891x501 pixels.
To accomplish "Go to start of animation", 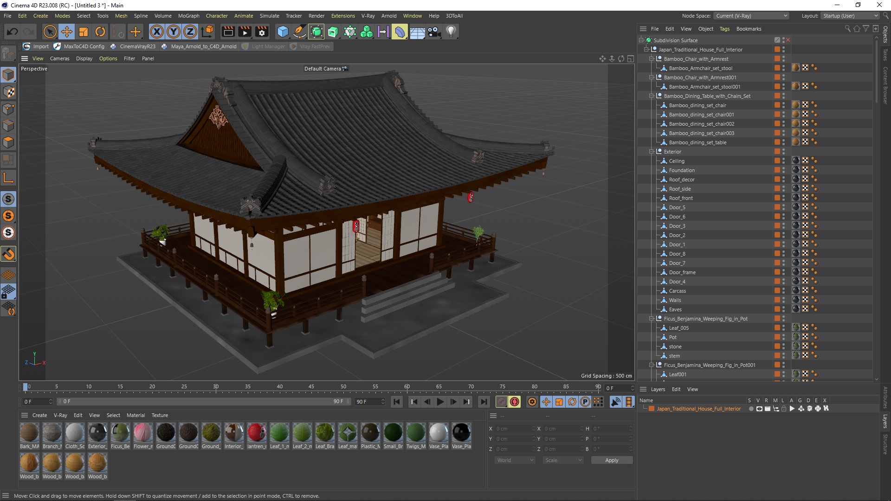I will pos(397,402).
